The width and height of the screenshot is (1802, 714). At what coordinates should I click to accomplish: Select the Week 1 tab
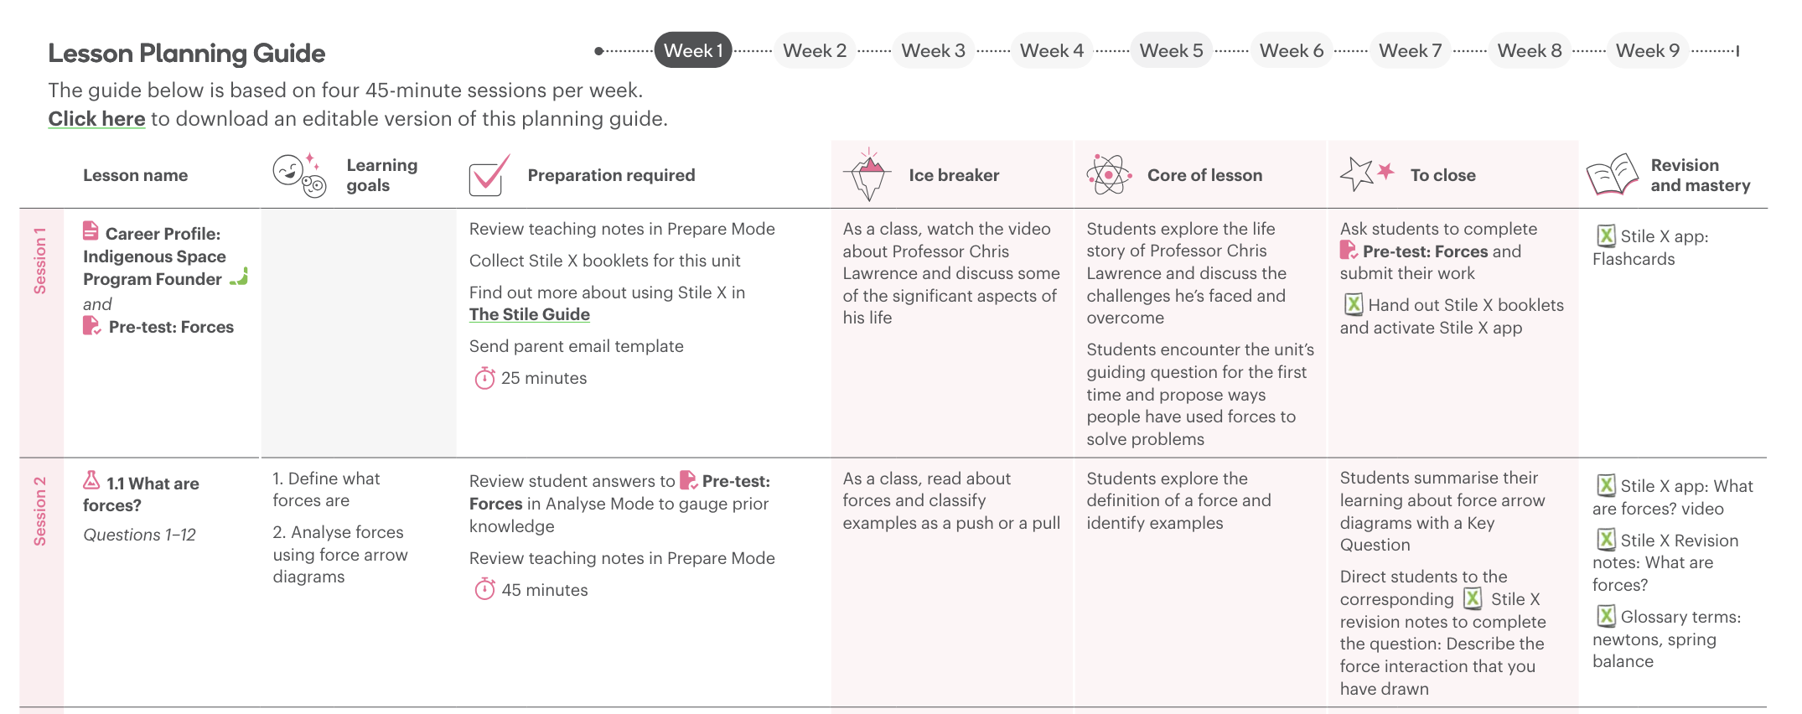coord(692,50)
